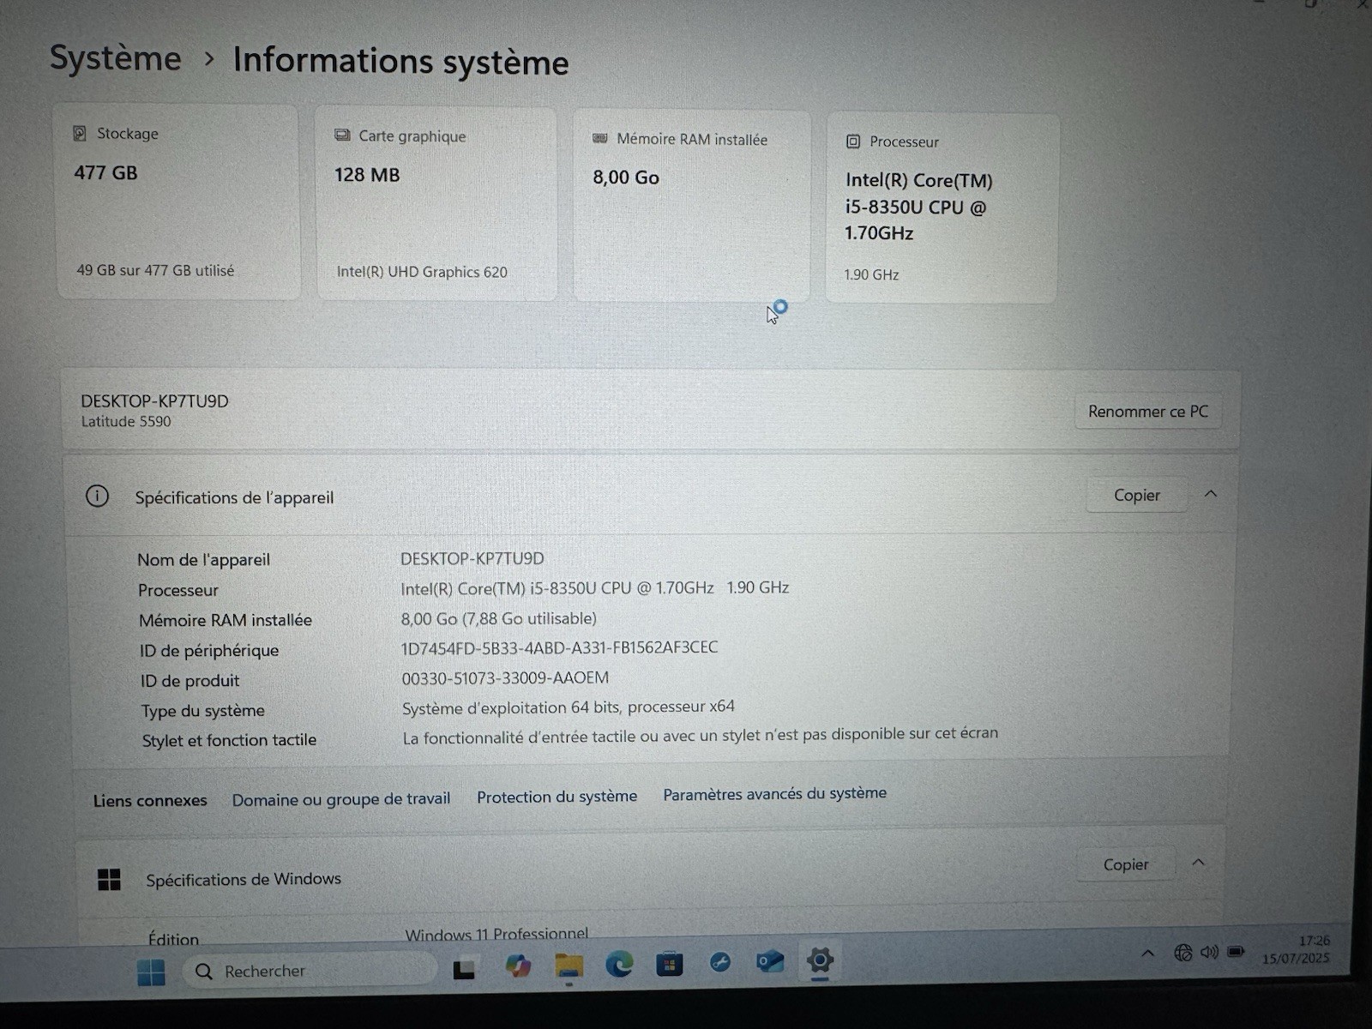Open Outlook from the taskbar

769,962
